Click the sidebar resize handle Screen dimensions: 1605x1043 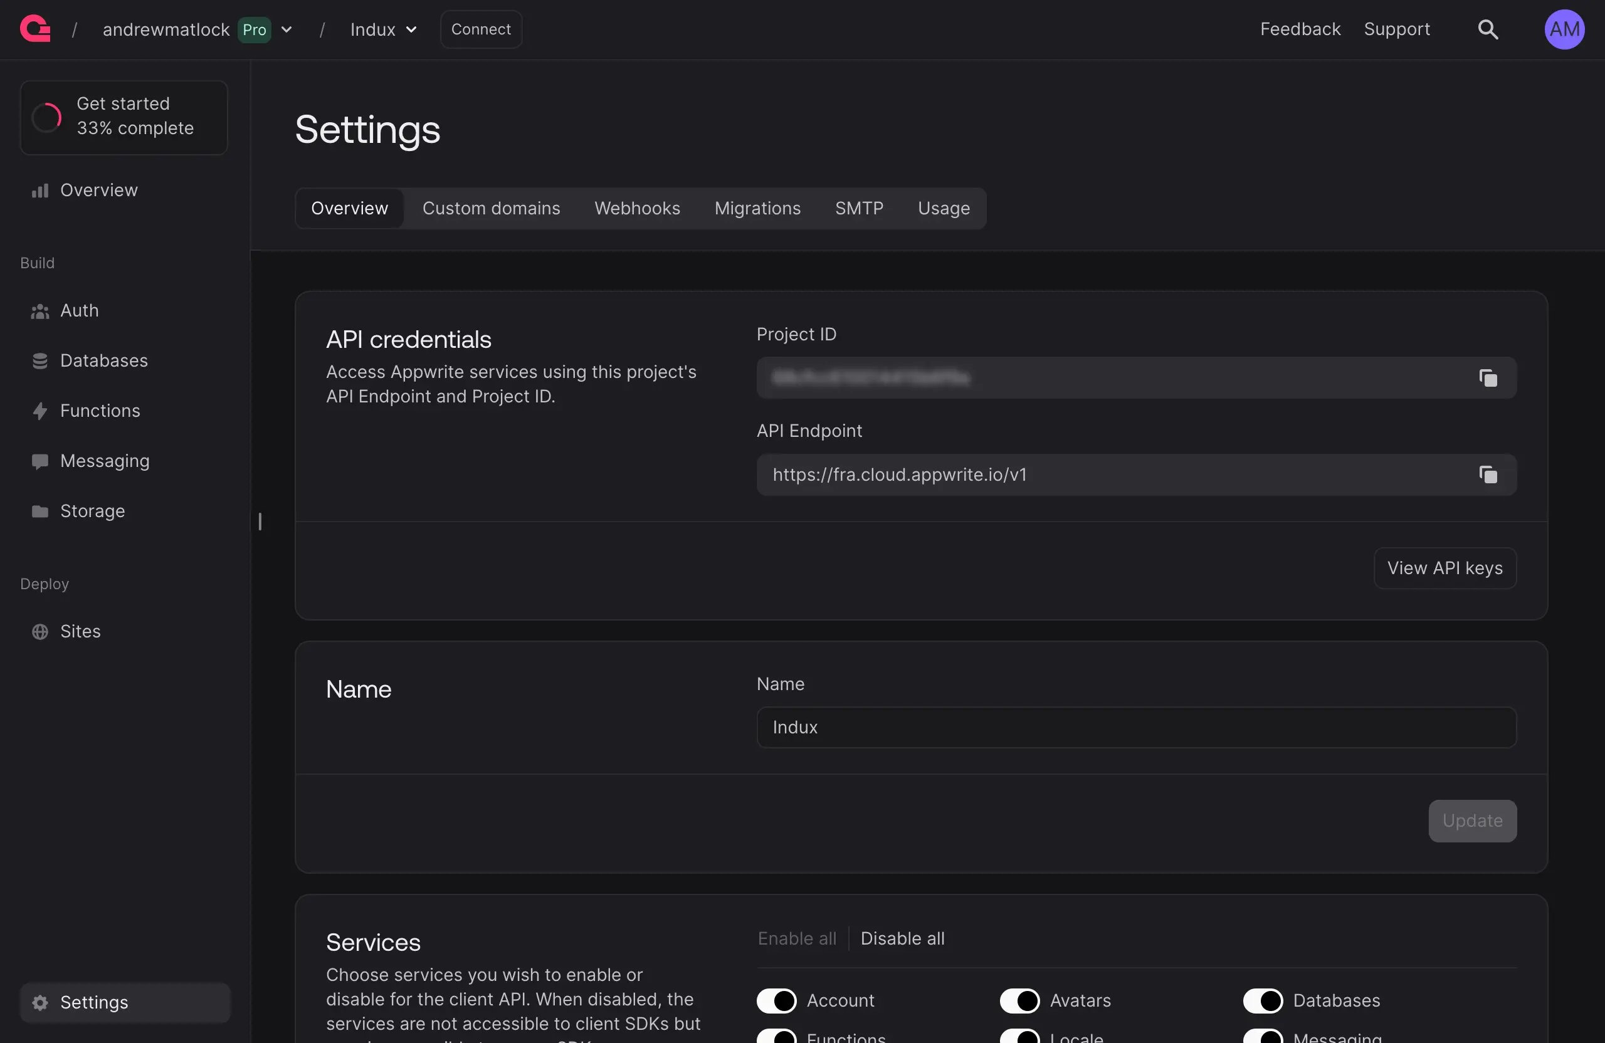tap(260, 521)
